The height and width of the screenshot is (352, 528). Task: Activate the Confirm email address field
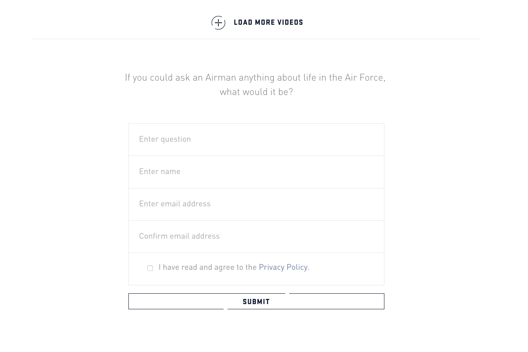pyautogui.click(x=256, y=237)
